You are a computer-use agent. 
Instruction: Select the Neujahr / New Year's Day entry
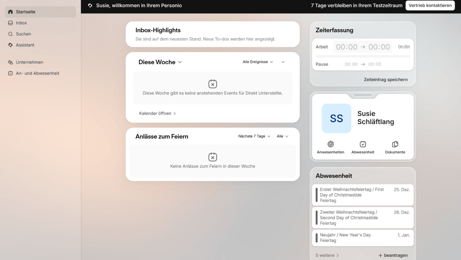363,237
